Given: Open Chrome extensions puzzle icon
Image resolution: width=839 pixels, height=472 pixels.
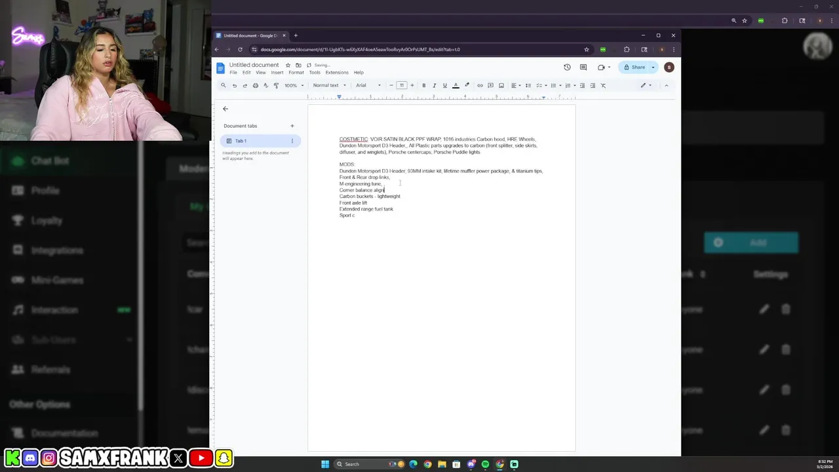Looking at the screenshot, I should (x=627, y=49).
